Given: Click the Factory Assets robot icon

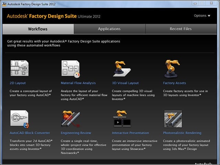Looking at the screenshot, I should point(172,69).
